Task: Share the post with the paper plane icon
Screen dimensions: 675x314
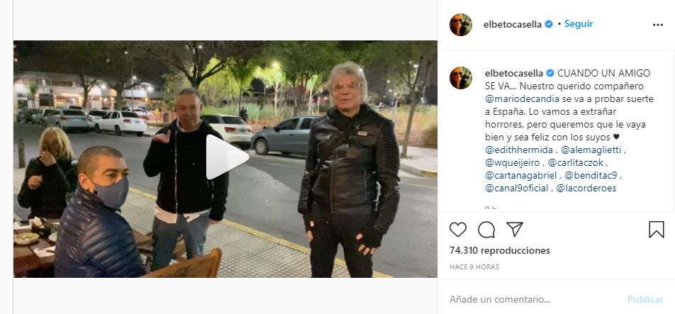Action: click(x=515, y=229)
